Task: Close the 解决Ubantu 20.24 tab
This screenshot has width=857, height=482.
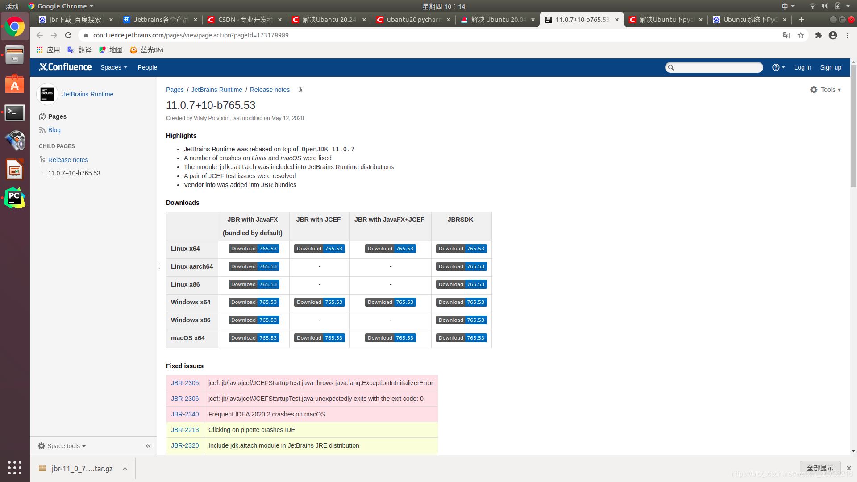Action: 364,20
